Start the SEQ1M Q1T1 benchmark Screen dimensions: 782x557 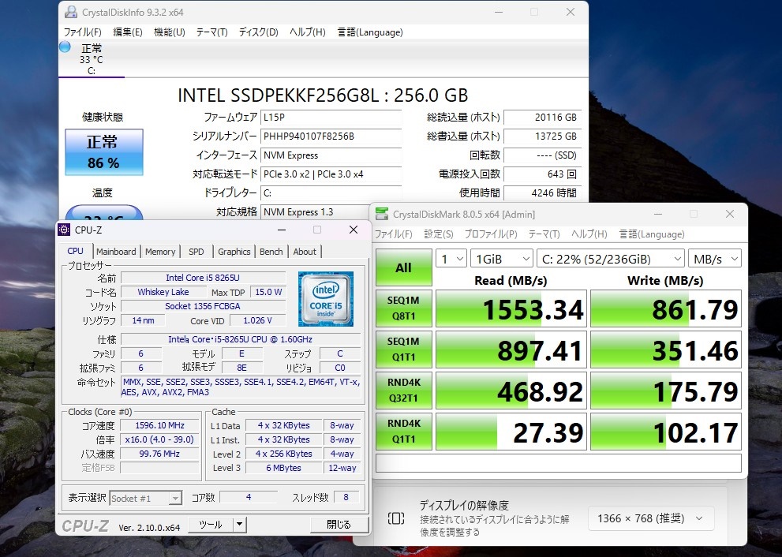pyautogui.click(x=403, y=349)
